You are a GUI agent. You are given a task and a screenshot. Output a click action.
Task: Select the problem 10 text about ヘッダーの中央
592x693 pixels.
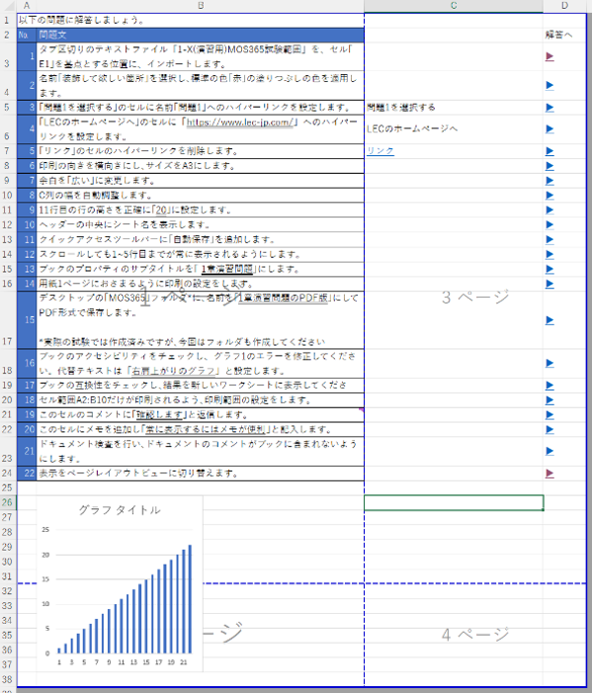200,224
